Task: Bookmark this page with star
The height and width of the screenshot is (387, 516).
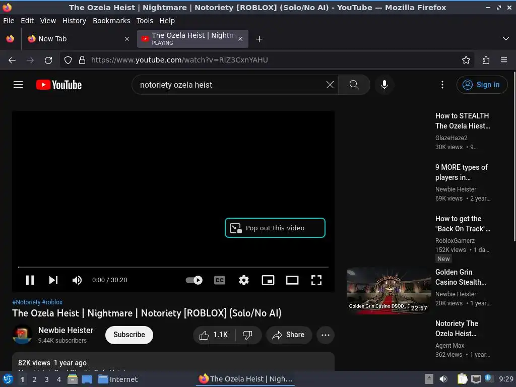Action: coord(466,60)
